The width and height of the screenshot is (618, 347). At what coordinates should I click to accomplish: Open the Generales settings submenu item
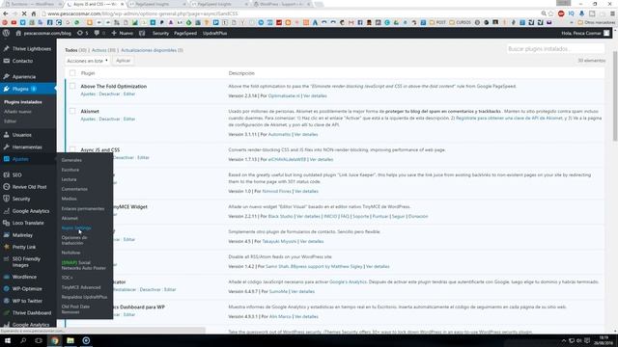tap(71, 160)
